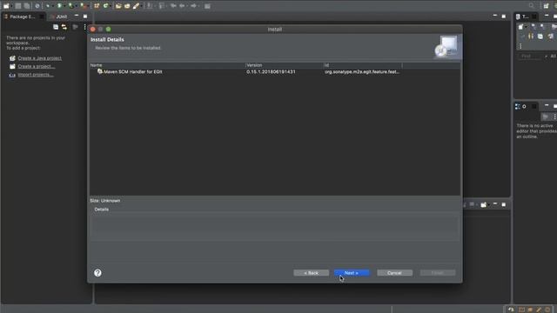Viewport: 557px width, 313px height.
Task: Click the Previous Annotation toolbar icon
Action: (162, 6)
